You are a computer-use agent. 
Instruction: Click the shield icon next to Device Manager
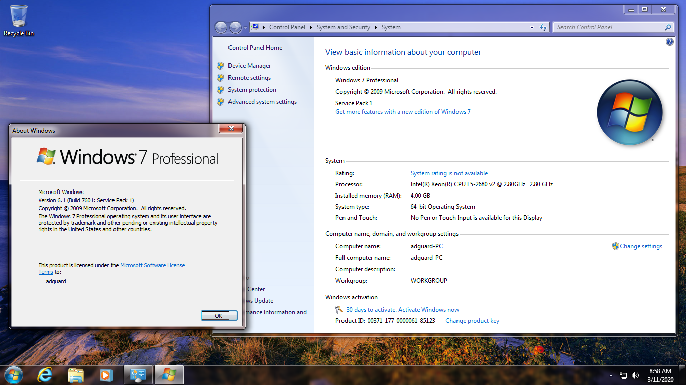(x=220, y=66)
